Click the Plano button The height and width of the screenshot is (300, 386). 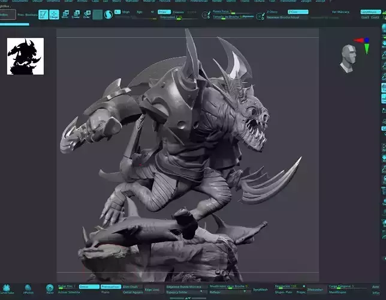point(105,292)
